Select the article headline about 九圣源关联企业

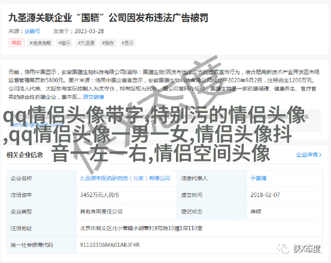click(x=108, y=17)
